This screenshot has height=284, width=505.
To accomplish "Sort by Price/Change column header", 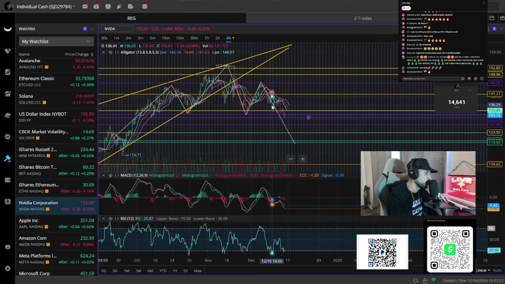I will click(x=79, y=54).
